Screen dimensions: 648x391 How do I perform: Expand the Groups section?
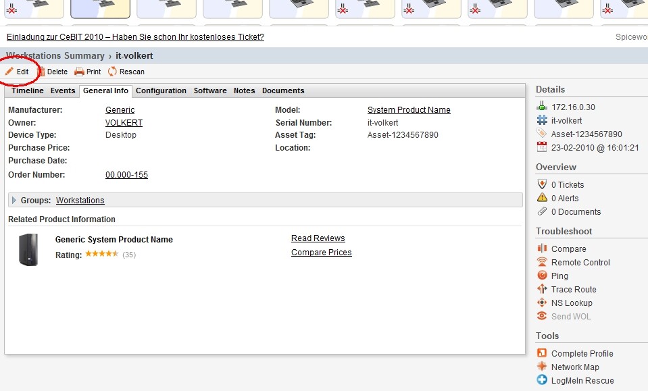pos(15,200)
